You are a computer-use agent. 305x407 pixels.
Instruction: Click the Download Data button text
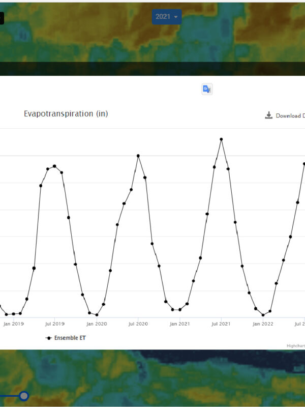[x=290, y=116]
